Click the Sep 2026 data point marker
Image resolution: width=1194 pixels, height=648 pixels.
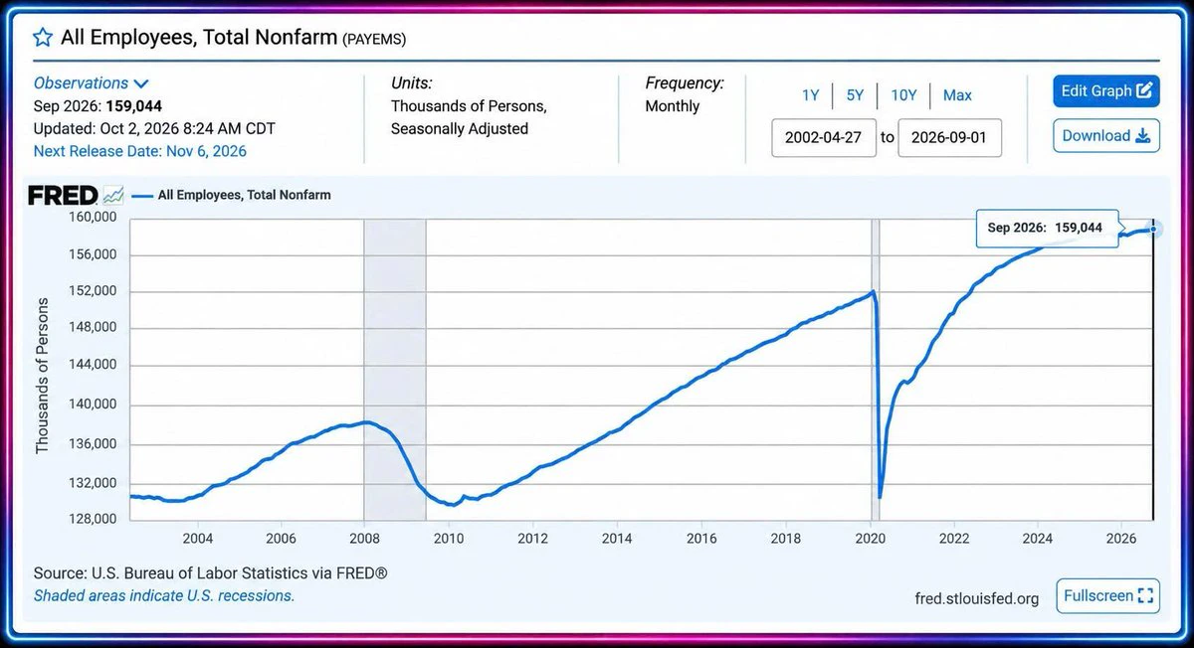1154,229
